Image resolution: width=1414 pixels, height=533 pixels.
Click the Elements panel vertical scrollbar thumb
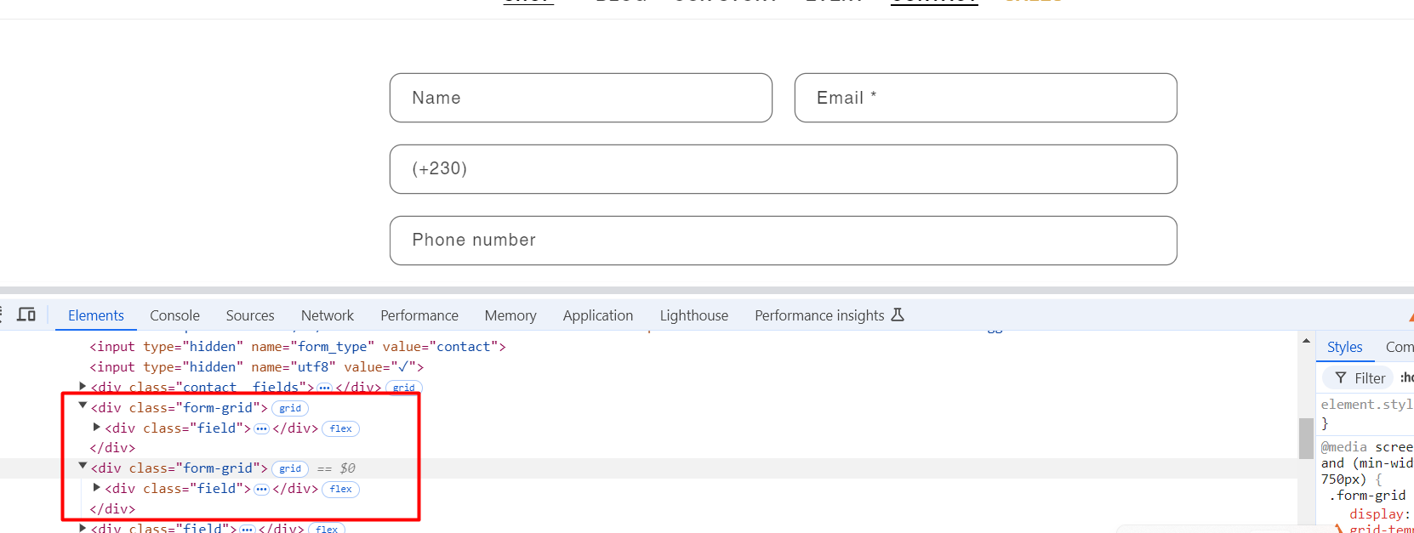1306,438
